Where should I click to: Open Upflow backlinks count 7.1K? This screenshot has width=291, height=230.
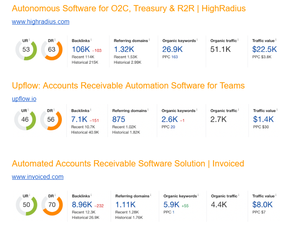79,119
